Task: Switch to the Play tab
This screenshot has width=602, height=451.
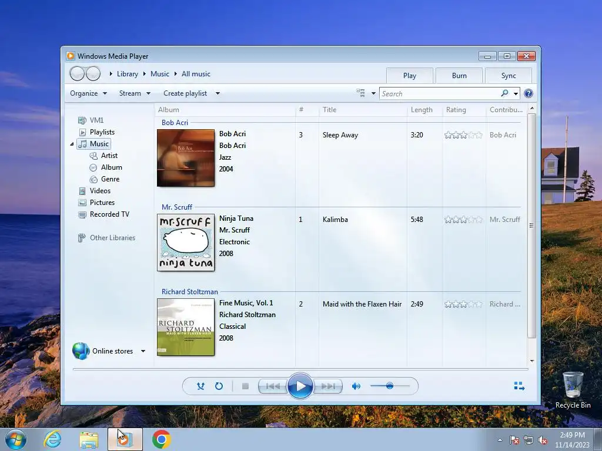Action: (410, 76)
